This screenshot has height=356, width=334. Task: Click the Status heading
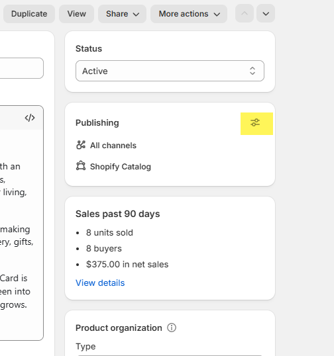pos(89,48)
